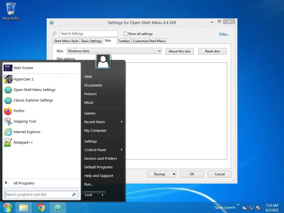The width and height of the screenshot is (284, 213).
Task: Click the Open-Shell icon in title bar
Action: 52,23
